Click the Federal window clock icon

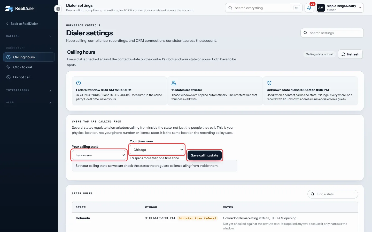pyautogui.click(x=79, y=83)
